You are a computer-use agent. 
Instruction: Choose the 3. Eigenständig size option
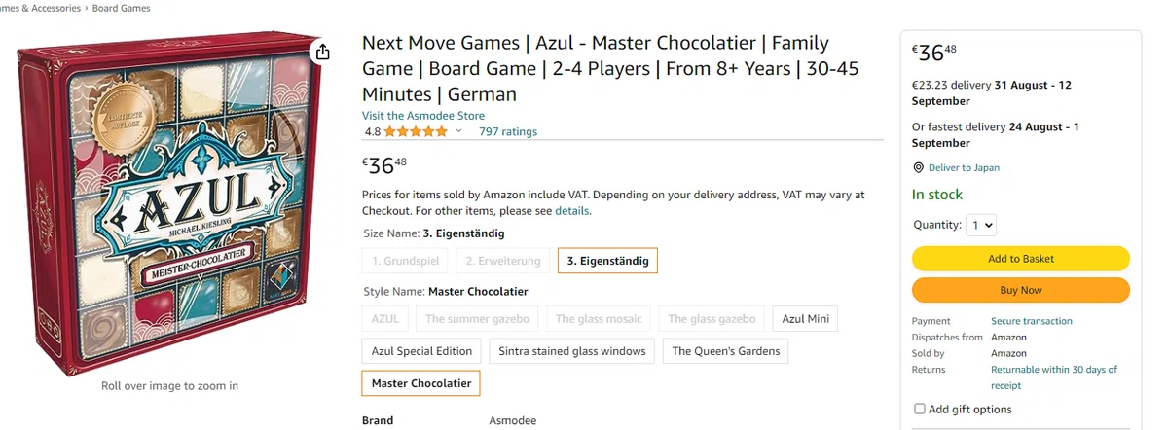click(607, 261)
